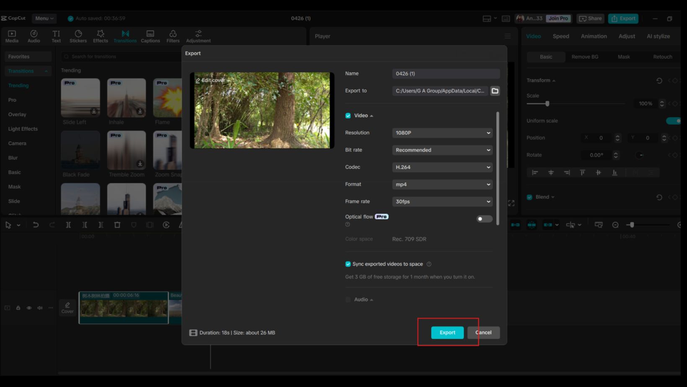Open the Player panel menu icon
Viewport: 687px width, 387px height.
[x=508, y=36]
